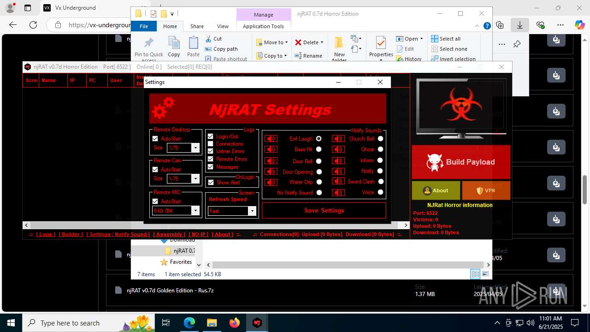Toggle Remote Cam AutoStart checkbox
This screenshot has width=590, height=332.
tap(155, 169)
